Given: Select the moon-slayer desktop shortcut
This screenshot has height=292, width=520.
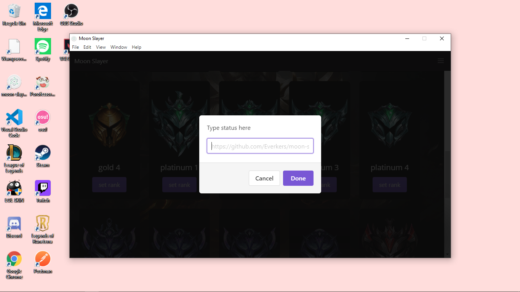Looking at the screenshot, I should click(x=14, y=85).
